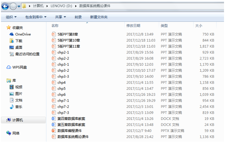
Task: Click the 音乐 music note icon
Action: (11, 107)
